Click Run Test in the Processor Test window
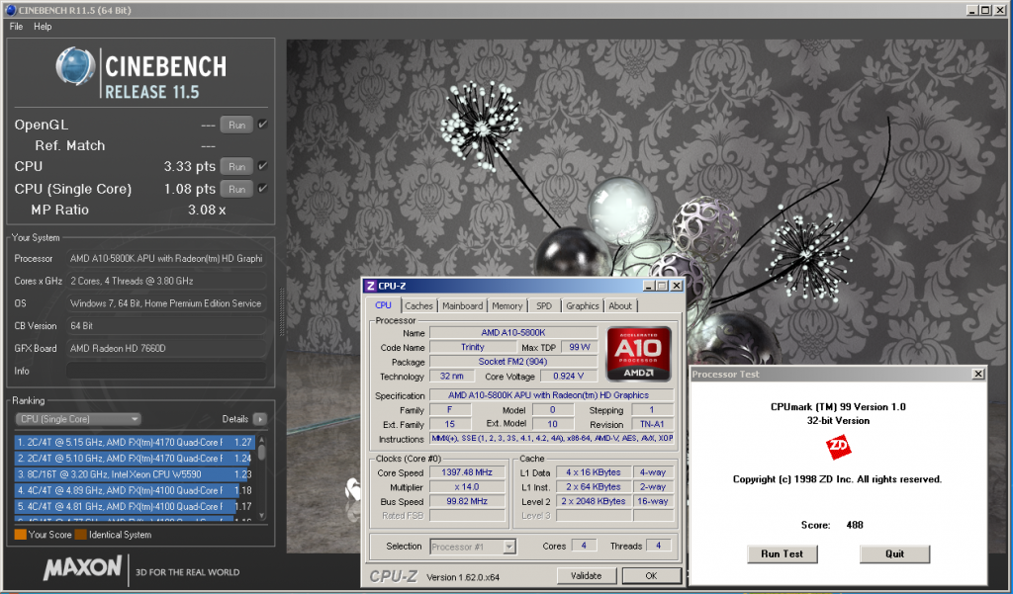The image size is (1013, 594). 782,553
